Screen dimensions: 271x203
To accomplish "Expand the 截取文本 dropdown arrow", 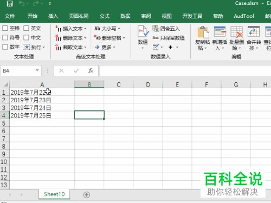I will (85, 48).
